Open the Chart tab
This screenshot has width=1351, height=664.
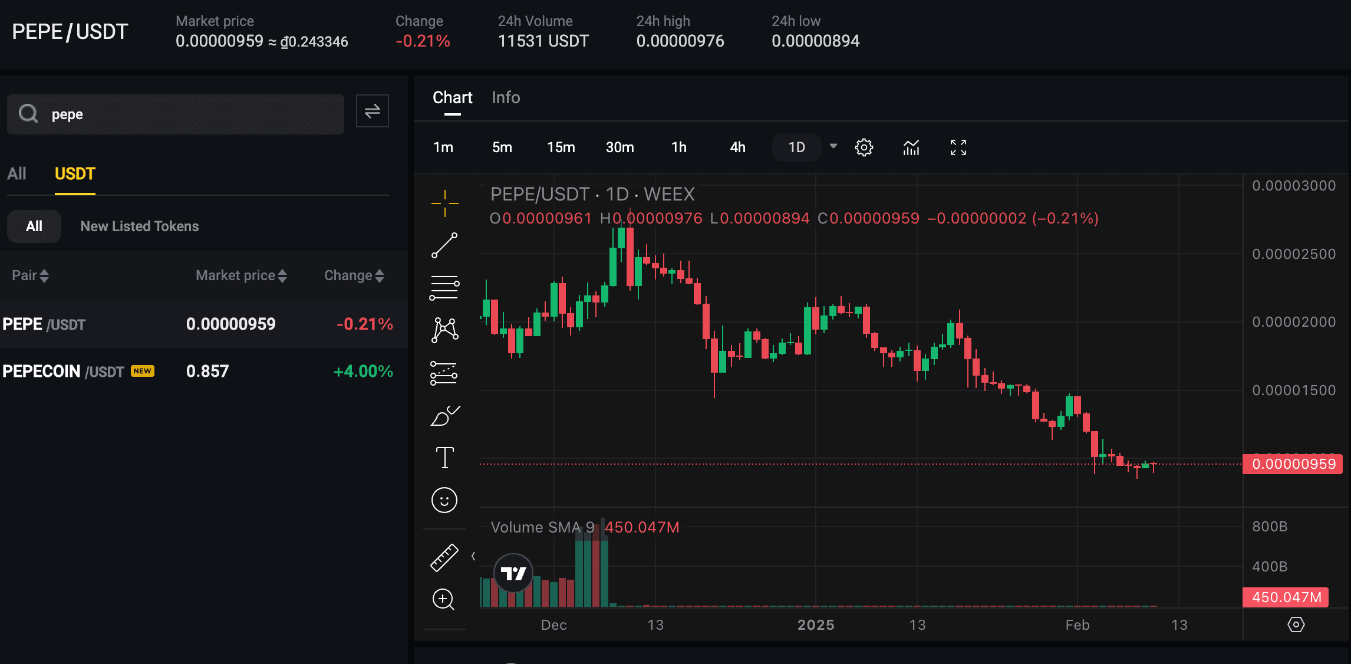point(453,98)
